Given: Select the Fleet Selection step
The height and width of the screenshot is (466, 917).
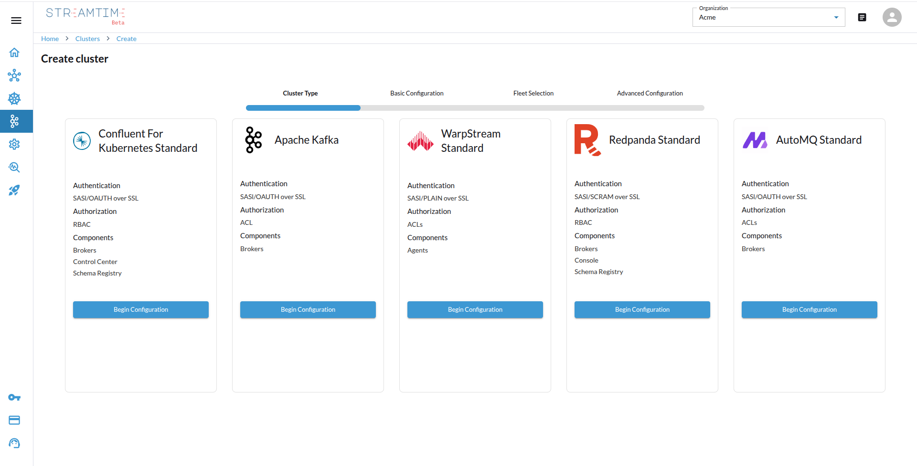Looking at the screenshot, I should click(533, 93).
